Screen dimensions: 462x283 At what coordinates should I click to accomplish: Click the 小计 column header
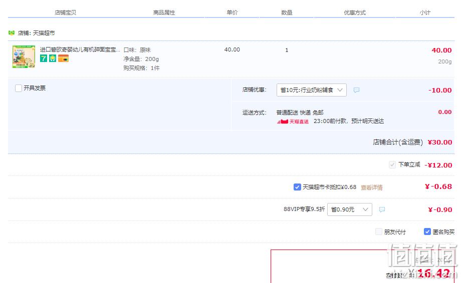point(425,12)
